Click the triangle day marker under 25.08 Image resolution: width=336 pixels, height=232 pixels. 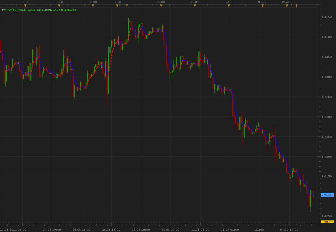(x=59, y=6)
